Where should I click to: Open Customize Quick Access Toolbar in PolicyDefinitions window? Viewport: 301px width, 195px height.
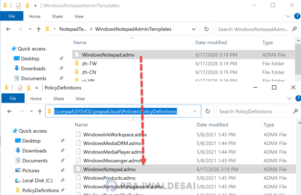click(x=37, y=88)
